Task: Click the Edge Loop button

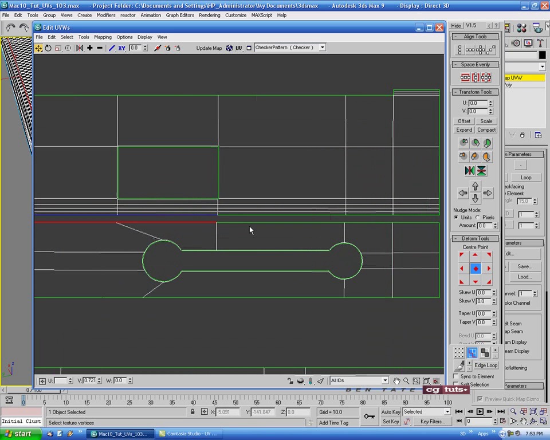Action: [486, 366]
